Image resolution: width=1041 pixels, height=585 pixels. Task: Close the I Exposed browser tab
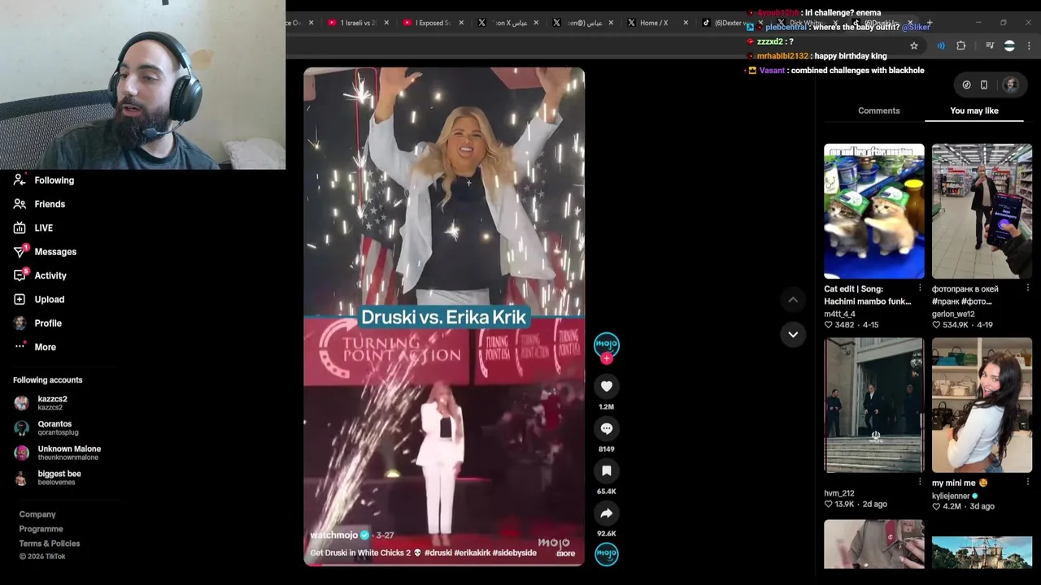(x=461, y=23)
